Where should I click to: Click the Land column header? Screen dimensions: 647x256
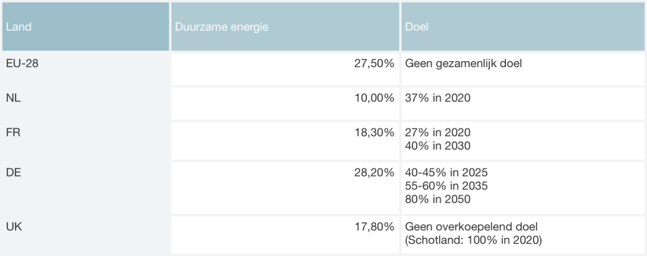pos(86,26)
